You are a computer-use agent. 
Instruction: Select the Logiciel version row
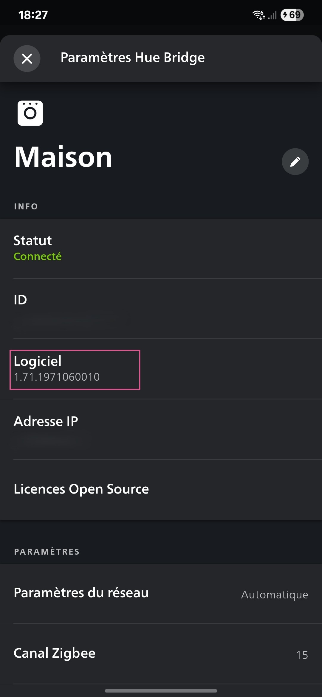tap(161, 369)
